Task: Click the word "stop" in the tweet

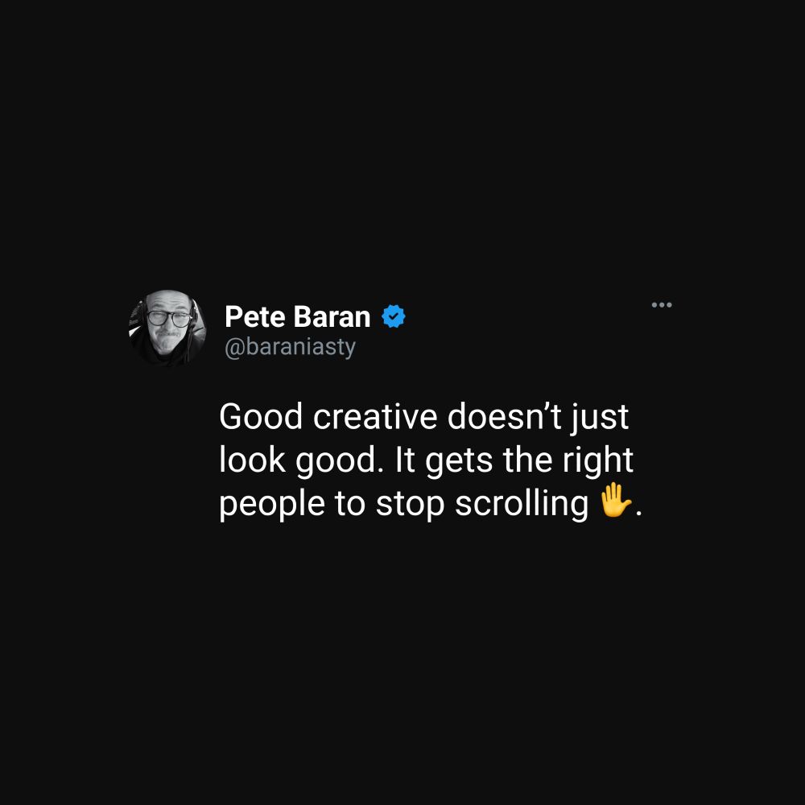Action: pyautogui.click(x=410, y=504)
